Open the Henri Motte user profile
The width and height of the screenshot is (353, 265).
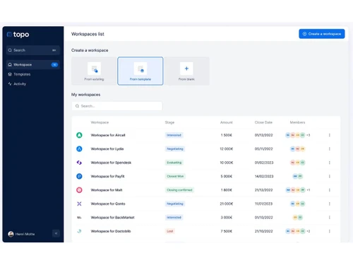pos(21,234)
